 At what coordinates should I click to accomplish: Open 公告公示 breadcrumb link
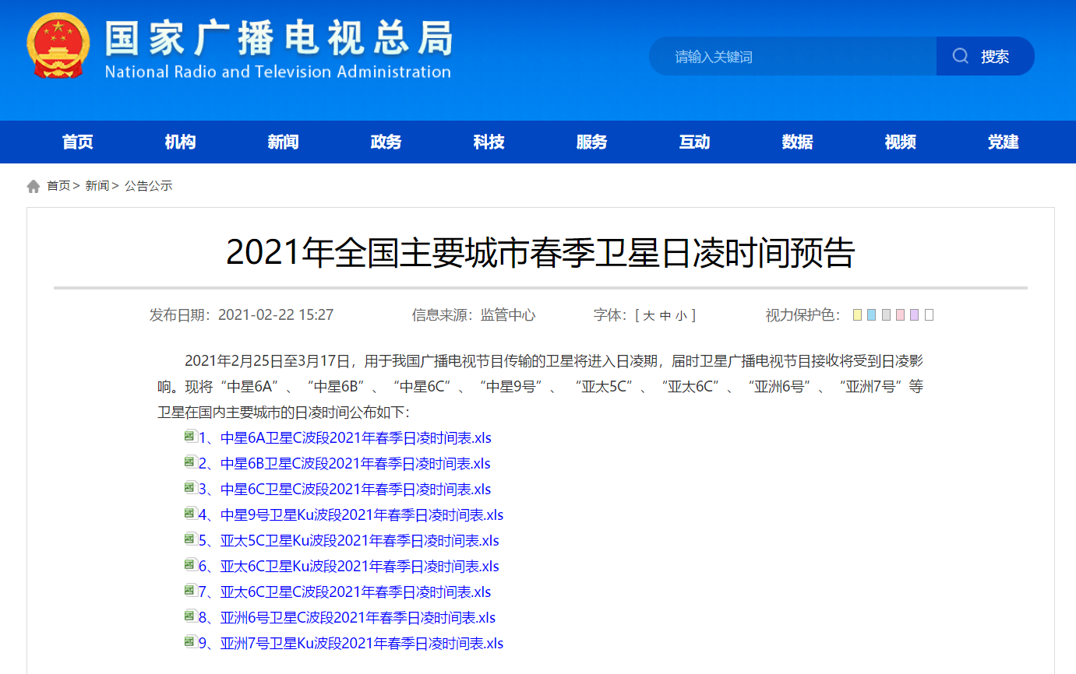pyautogui.click(x=148, y=186)
